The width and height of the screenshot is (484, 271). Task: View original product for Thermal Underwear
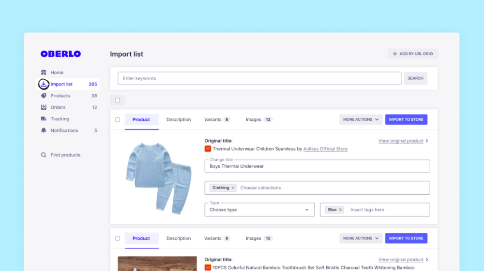(401, 141)
